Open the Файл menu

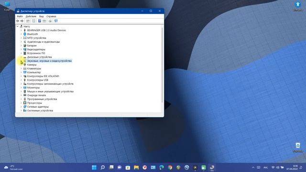[20, 16]
